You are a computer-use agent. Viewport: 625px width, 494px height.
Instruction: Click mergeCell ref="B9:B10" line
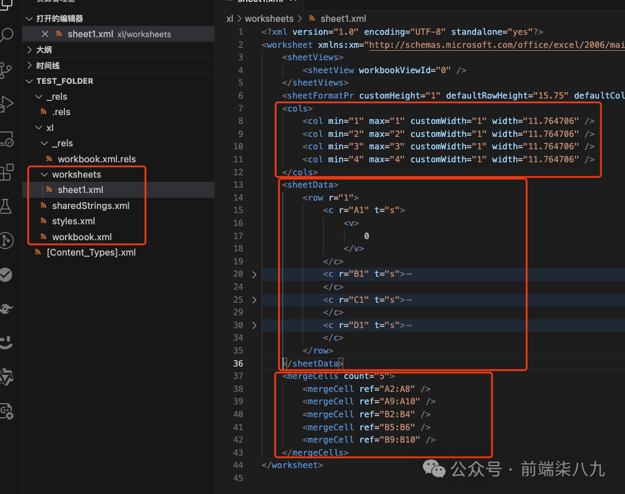coord(369,440)
